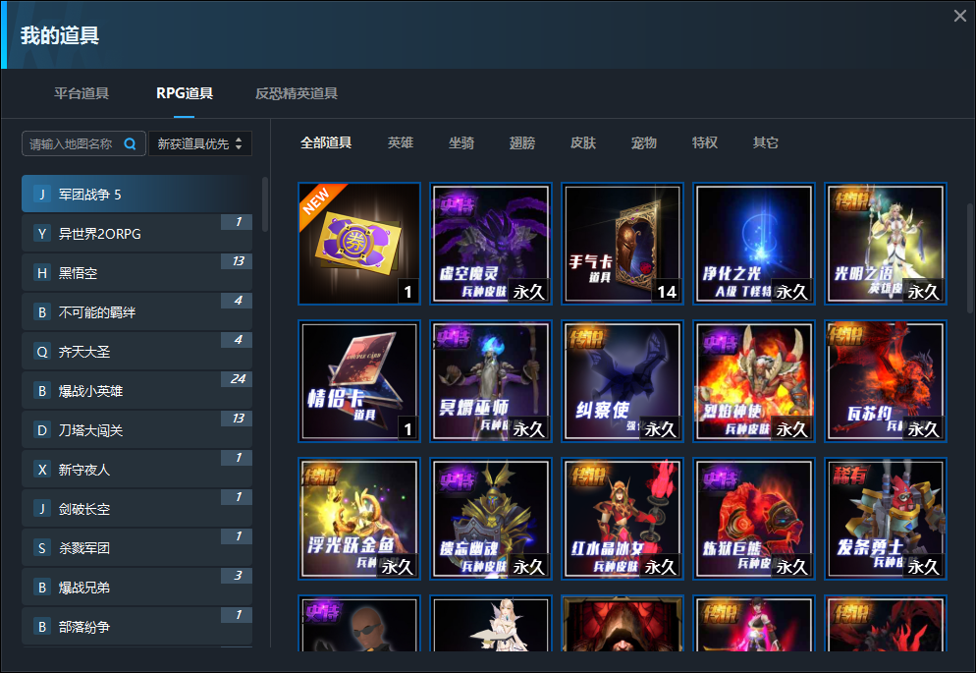Open the 情侣卡 item
This screenshot has width=976, height=673.
(359, 381)
